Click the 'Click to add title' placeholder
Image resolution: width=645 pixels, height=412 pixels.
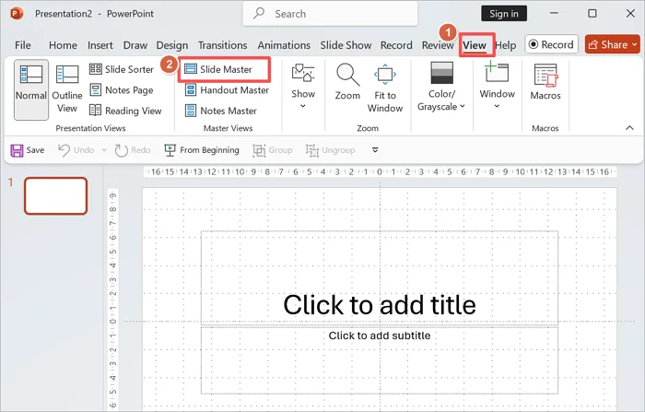pos(380,278)
